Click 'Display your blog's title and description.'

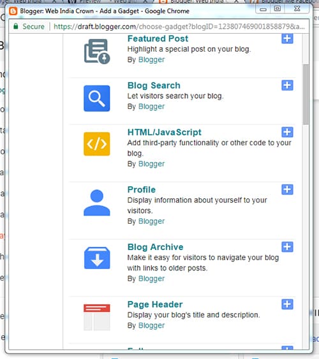194,315
